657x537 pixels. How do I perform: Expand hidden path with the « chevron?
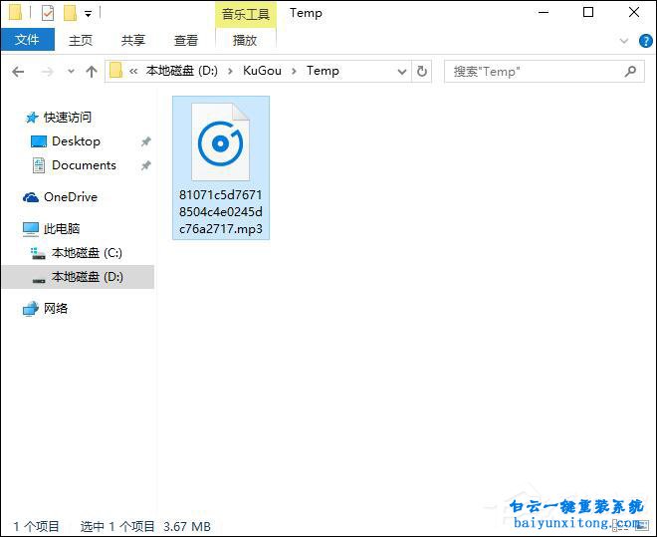(x=133, y=72)
